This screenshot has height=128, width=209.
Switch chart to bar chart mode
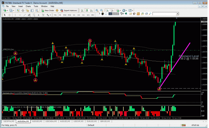82,10
